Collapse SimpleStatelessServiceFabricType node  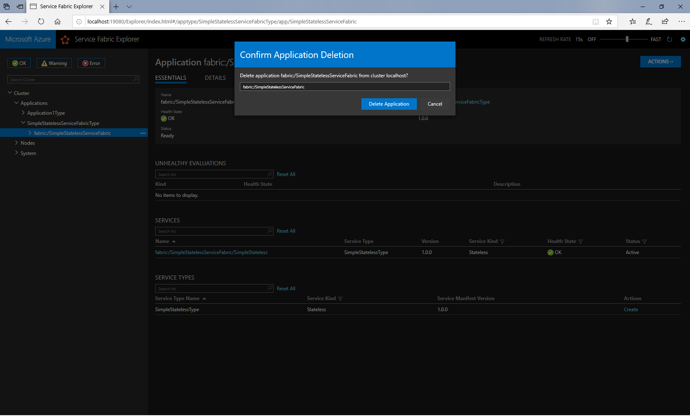click(x=23, y=123)
